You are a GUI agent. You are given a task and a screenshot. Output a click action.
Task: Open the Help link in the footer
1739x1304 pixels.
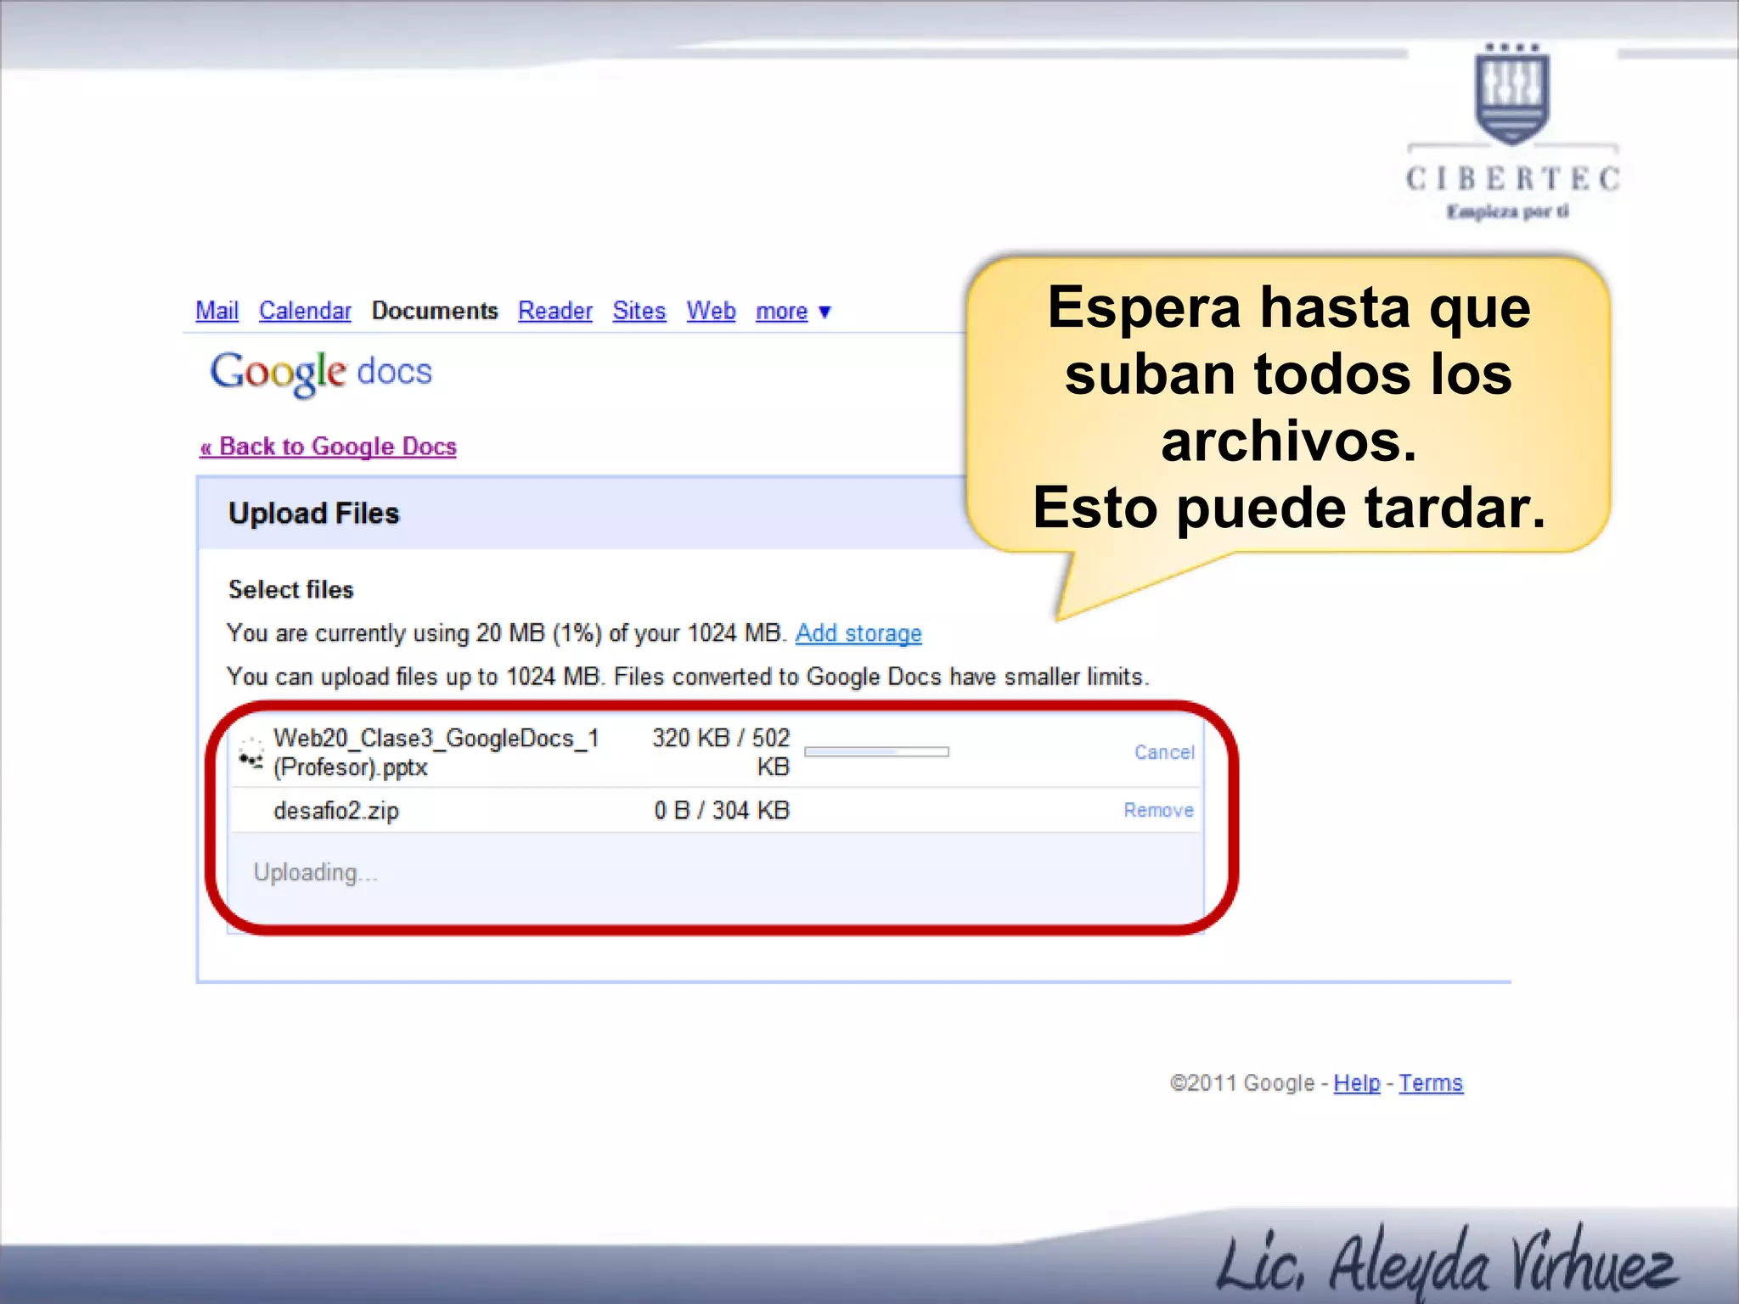pos(1357,1083)
